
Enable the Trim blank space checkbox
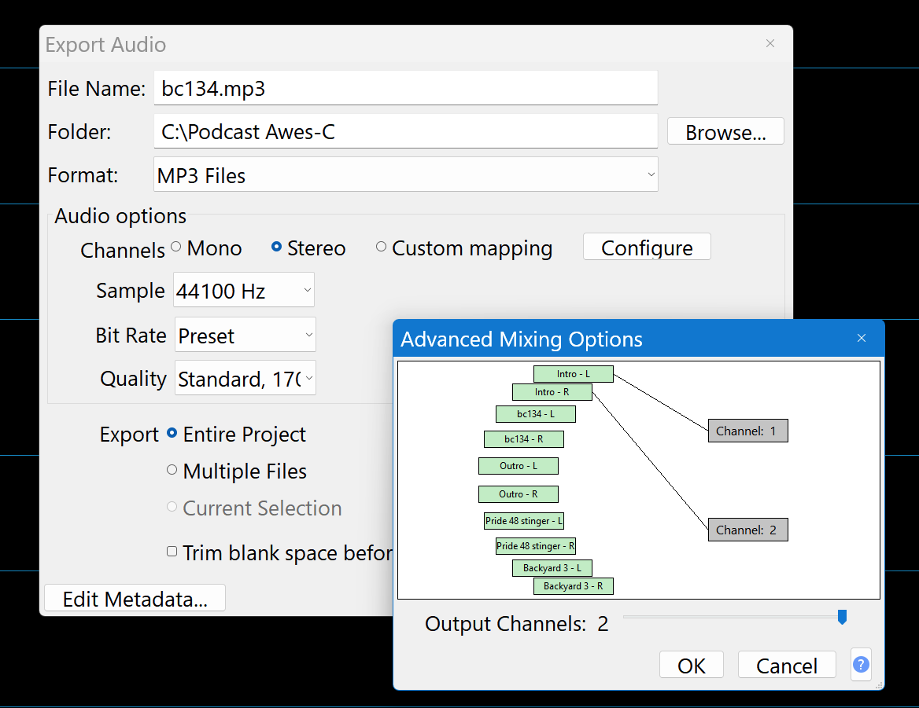pos(172,552)
